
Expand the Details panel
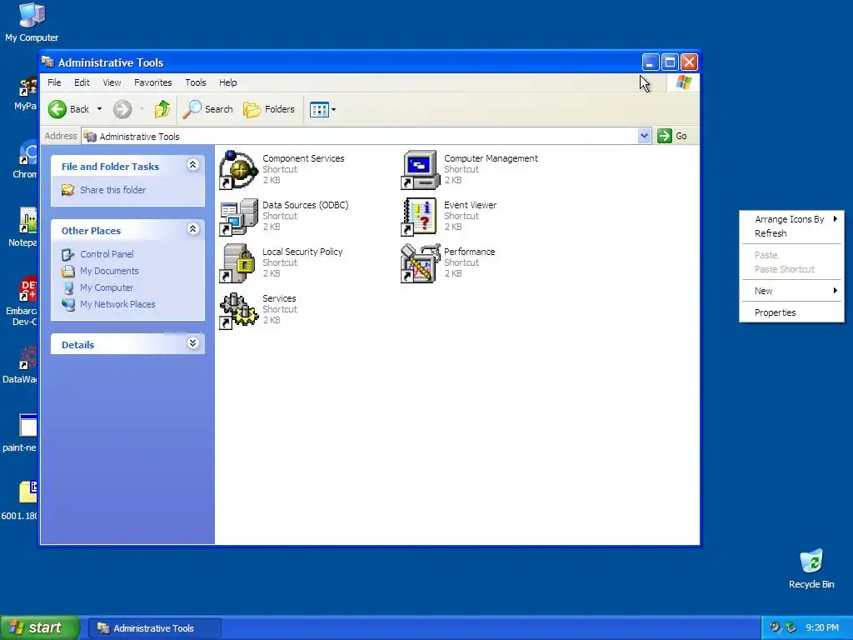pos(192,342)
